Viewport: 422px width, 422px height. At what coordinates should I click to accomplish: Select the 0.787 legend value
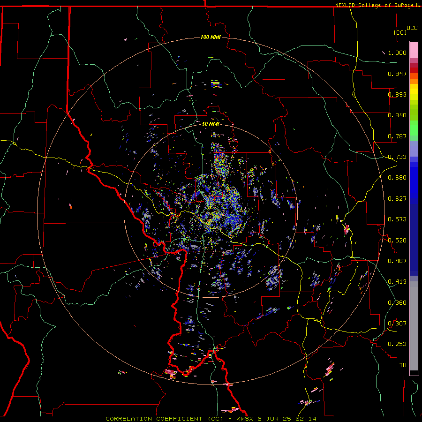pyautogui.click(x=397, y=136)
